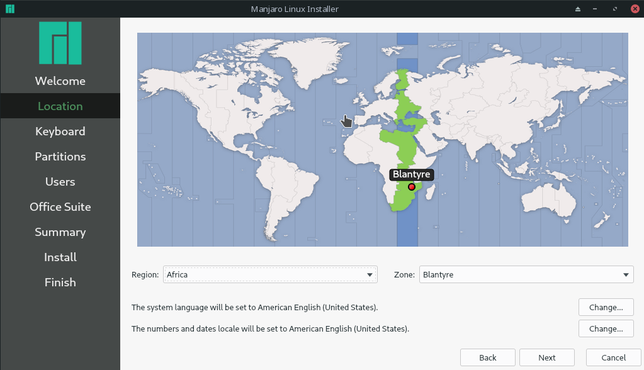Viewport: 644px width, 370px height.
Task: Select the Keyboard step in the sidebar
Action: (60, 132)
